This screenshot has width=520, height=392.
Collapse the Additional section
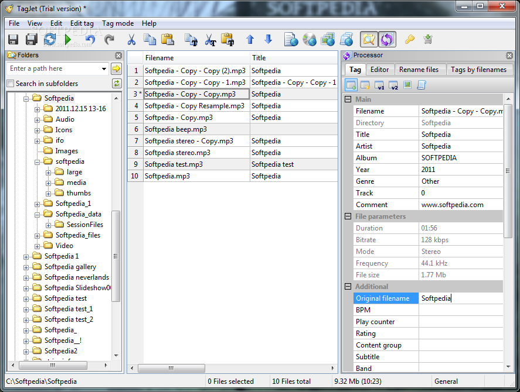click(348, 286)
